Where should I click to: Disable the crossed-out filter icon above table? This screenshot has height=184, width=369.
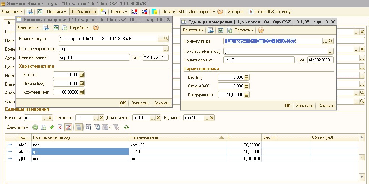(116, 127)
